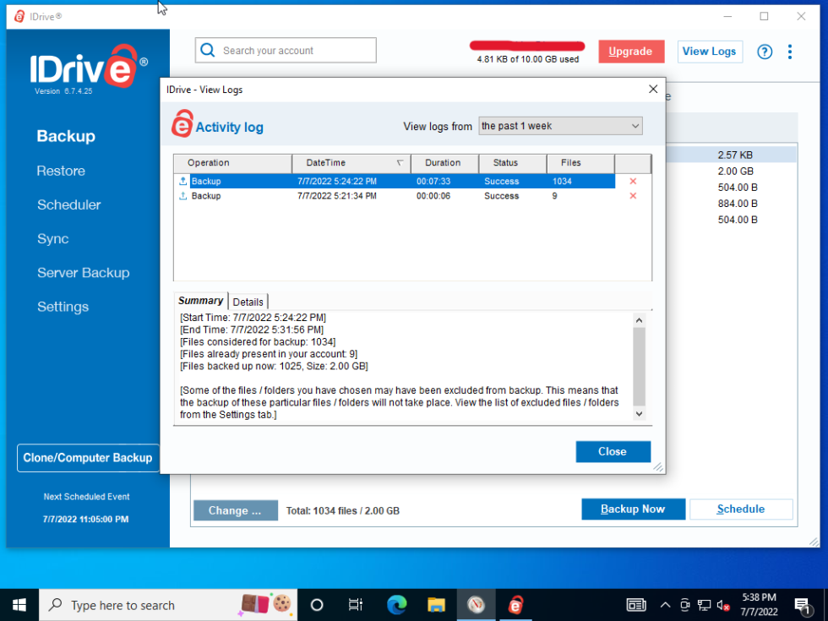Viewport: 828px width, 621px height.
Task: Click the 884.00 B size entry
Action: pos(738,204)
